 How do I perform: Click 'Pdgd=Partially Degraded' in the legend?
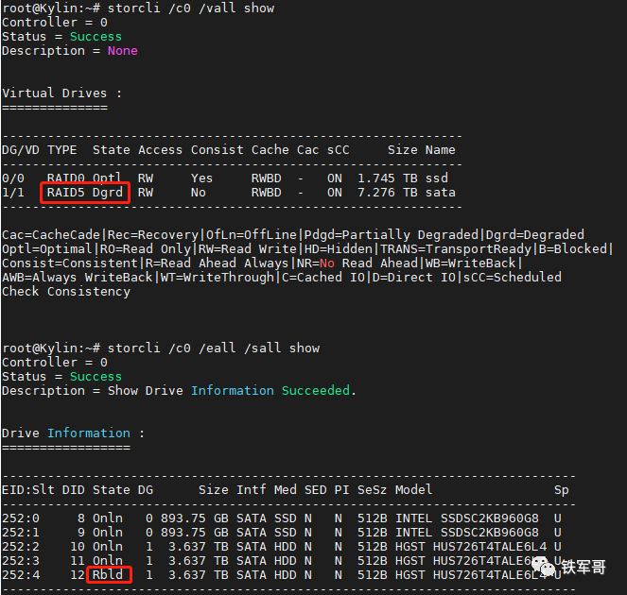coord(392,235)
